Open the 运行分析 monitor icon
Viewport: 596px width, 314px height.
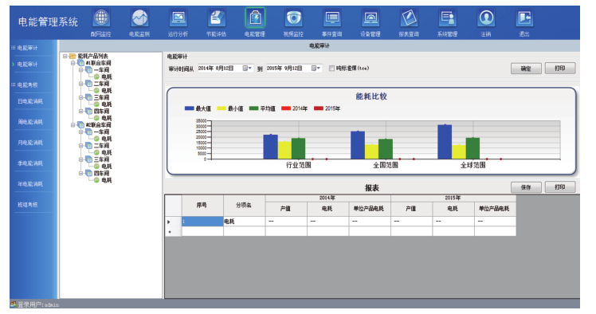click(x=178, y=18)
